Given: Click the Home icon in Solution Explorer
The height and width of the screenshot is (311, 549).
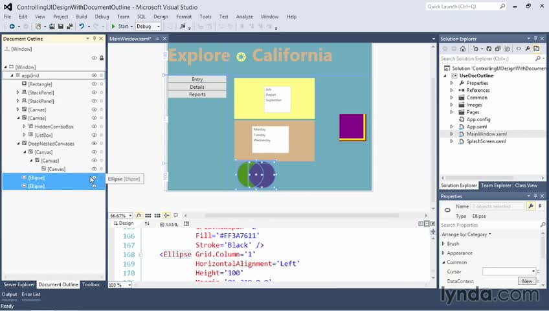Looking at the screenshot, I should (463, 49).
